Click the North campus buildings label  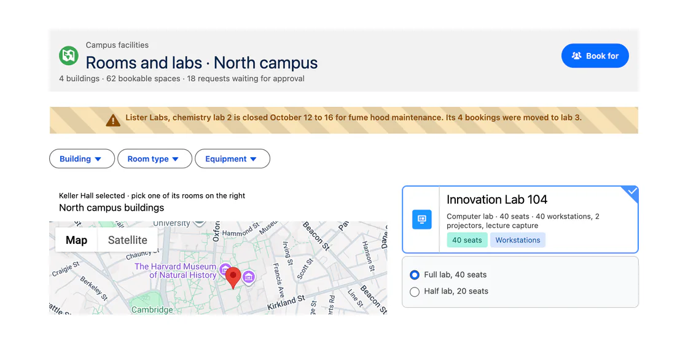coord(111,208)
